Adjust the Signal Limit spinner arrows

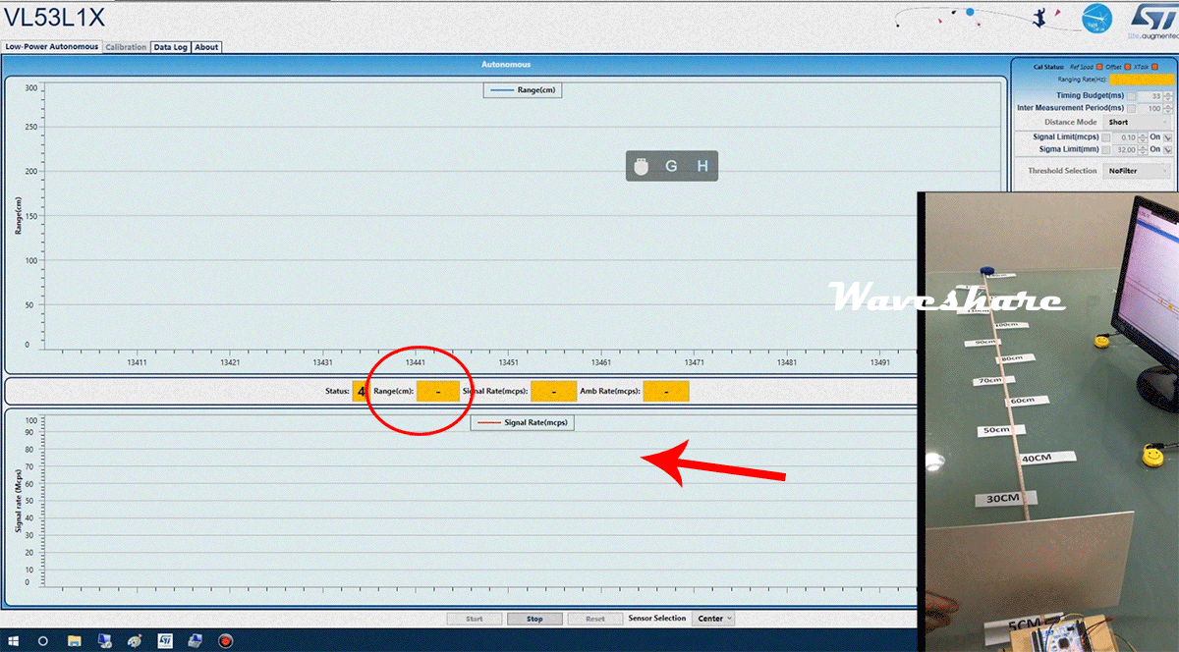tap(1143, 137)
